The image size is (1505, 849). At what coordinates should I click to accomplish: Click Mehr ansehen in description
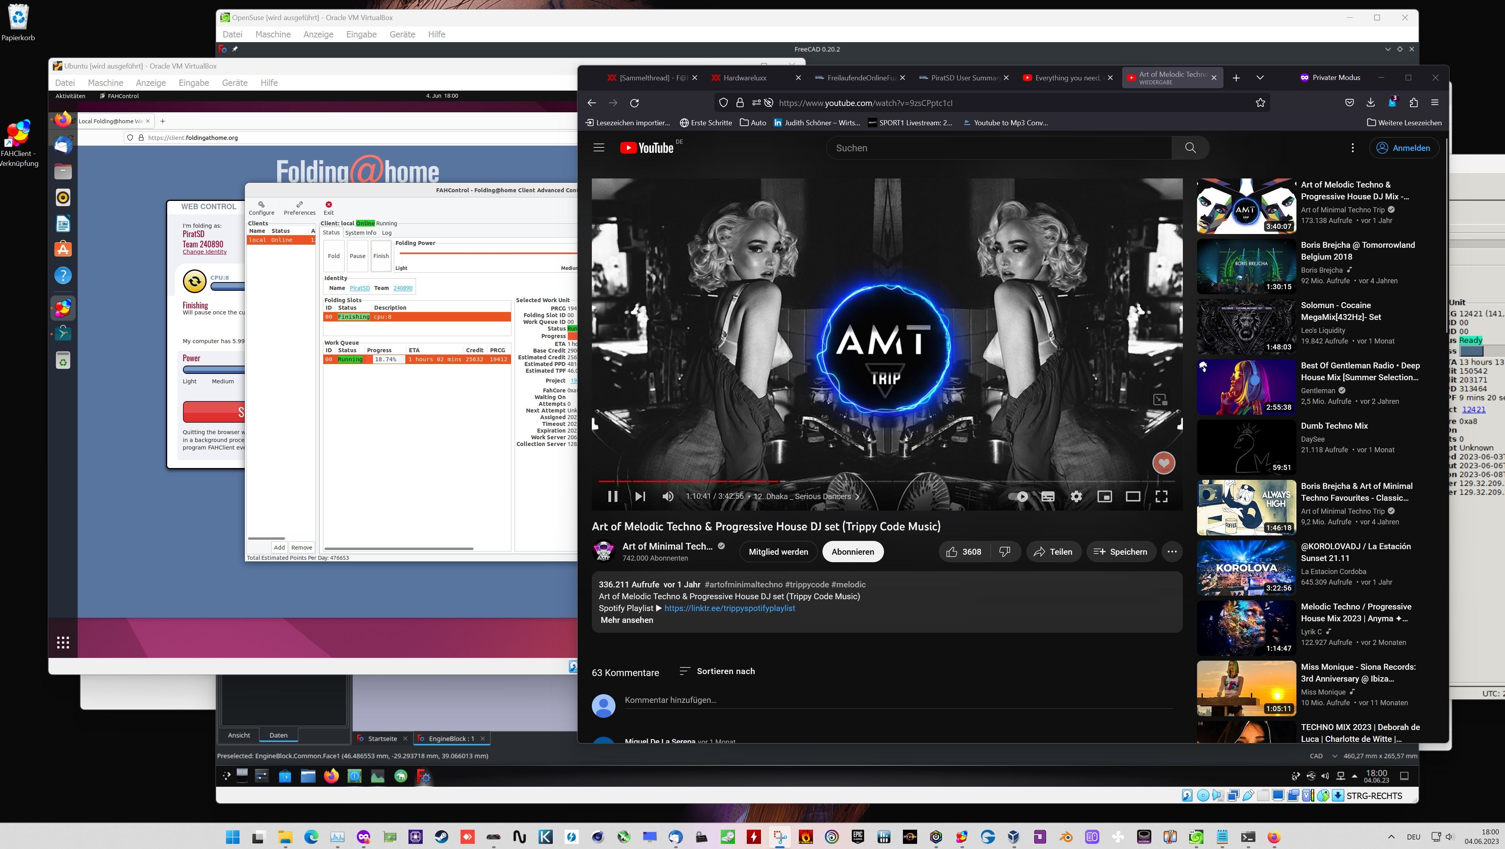[x=626, y=620]
